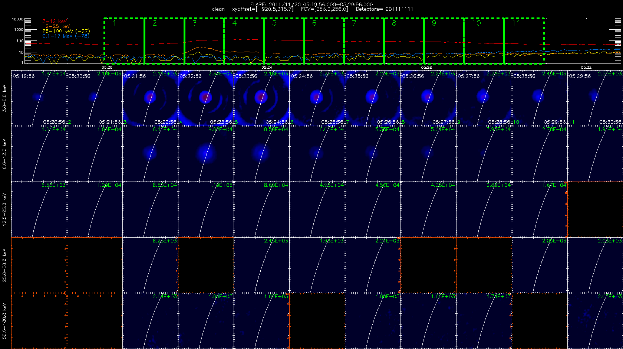Screen dimensions: 623x349
Task: Open the 3.0-6.0 keV image starting 05:28:56
Action: pyautogui.click(x=540, y=98)
